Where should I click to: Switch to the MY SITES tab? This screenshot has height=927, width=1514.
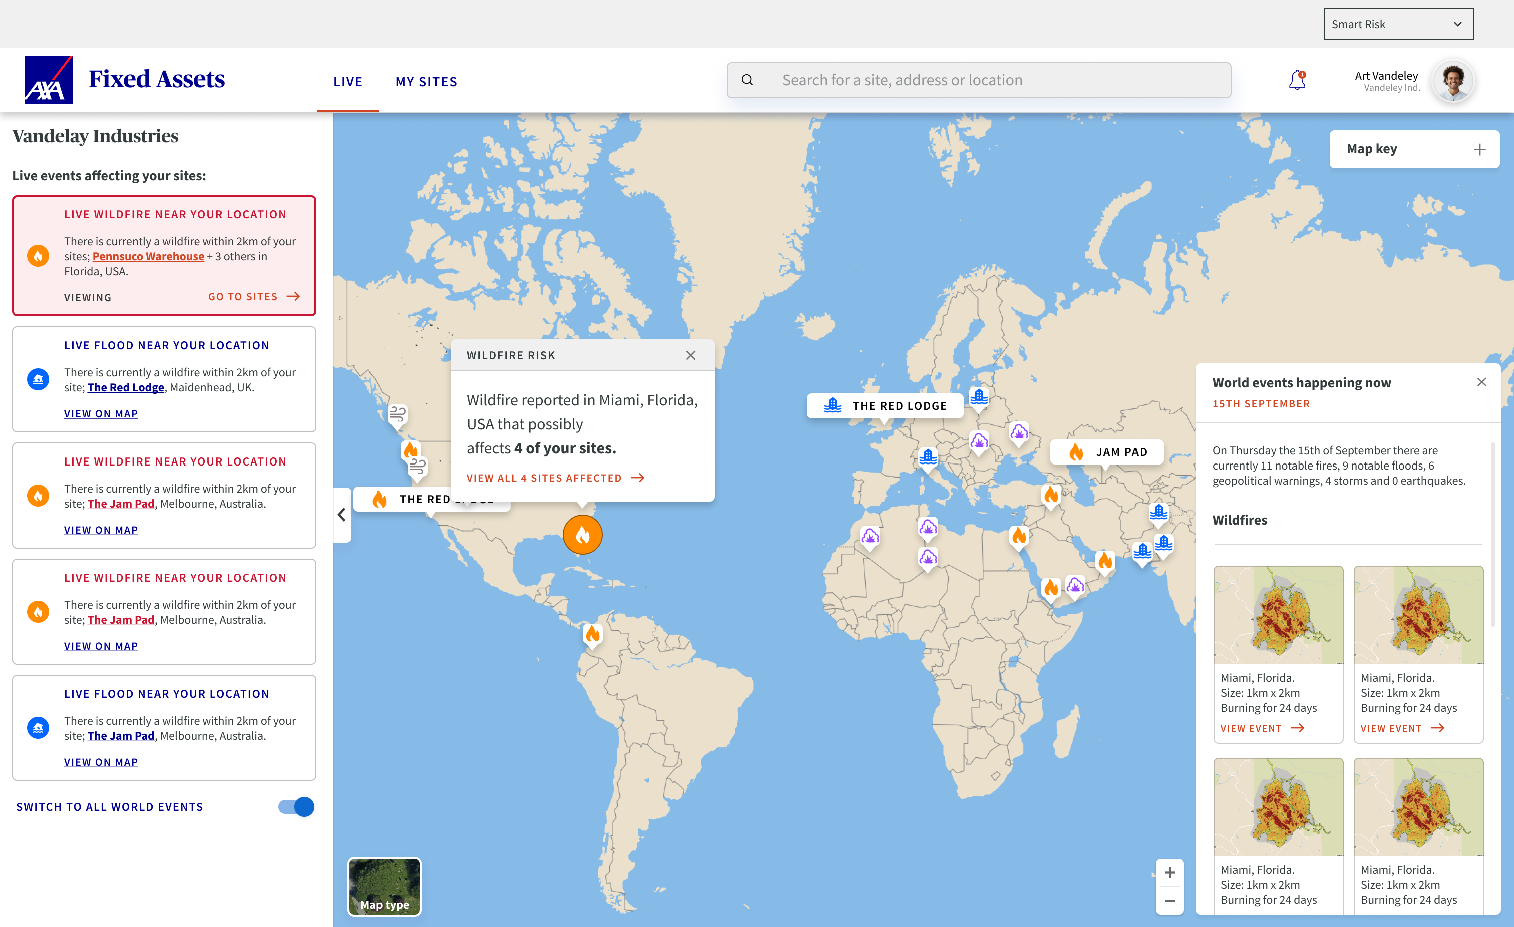[427, 81]
